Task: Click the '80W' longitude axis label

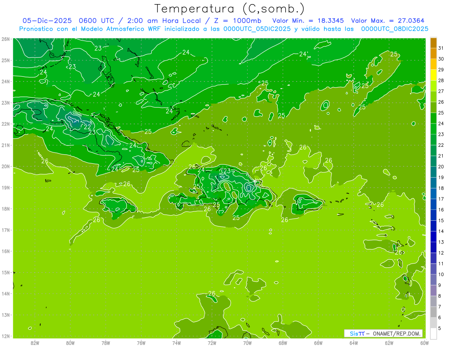Action: [x=70, y=342]
